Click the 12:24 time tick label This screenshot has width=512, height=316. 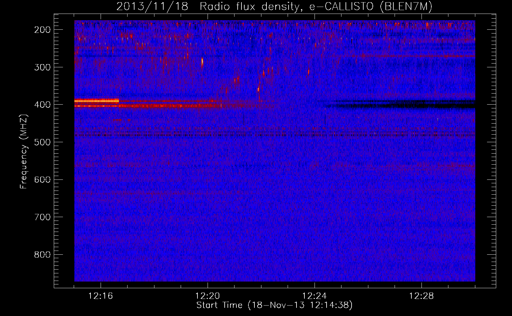click(315, 296)
